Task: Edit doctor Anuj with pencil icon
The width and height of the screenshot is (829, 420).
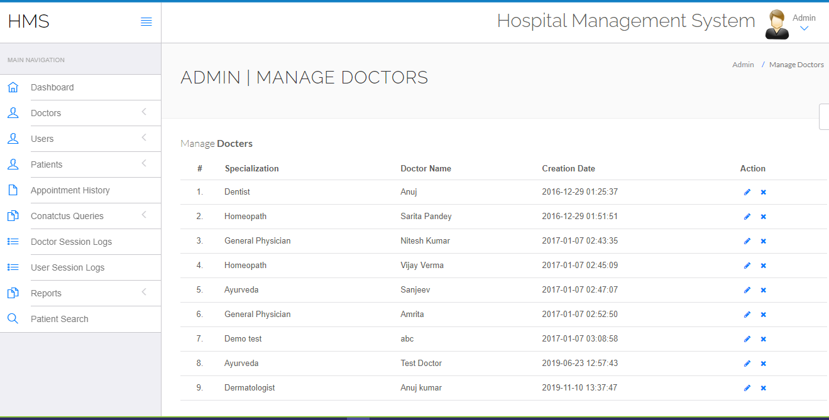Action: pos(747,192)
